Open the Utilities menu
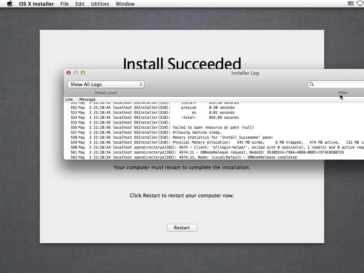Image resolution: width=364 pixels, height=273 pixels. 100,4
